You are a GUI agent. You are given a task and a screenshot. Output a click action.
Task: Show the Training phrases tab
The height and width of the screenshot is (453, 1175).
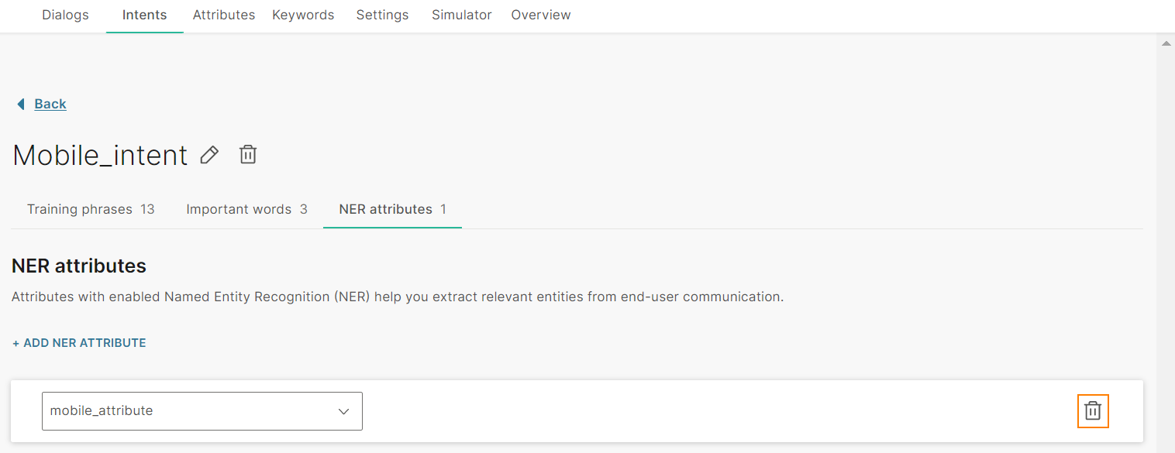click(91, 209)
